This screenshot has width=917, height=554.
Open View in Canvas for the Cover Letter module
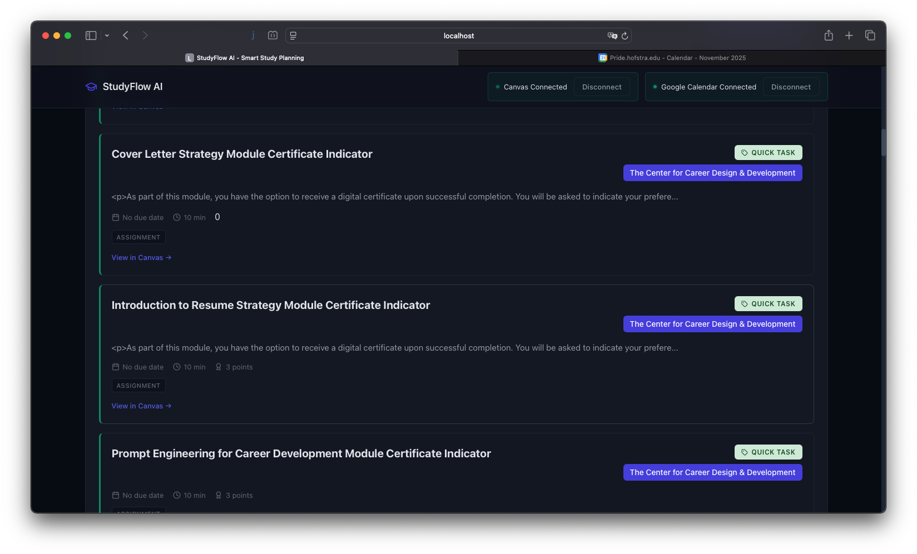point(141,258)
